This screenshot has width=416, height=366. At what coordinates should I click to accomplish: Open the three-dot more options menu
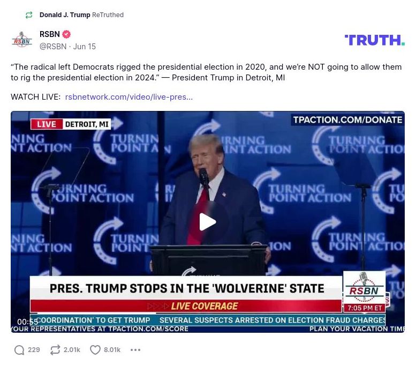tap(135, 350)
